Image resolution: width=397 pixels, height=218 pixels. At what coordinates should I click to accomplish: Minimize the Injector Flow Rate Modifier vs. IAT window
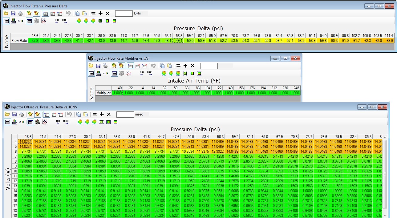coord(275,58)
